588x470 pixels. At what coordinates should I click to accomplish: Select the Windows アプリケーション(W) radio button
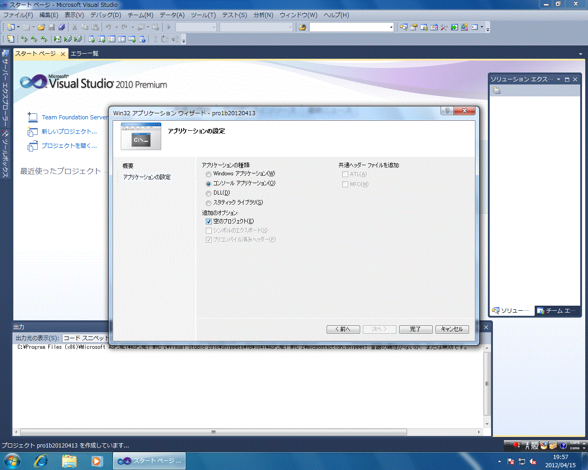[x=209, y=174]
